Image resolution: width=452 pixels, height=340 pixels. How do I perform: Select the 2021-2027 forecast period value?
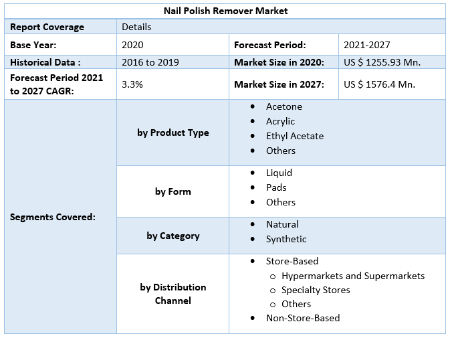366,45
